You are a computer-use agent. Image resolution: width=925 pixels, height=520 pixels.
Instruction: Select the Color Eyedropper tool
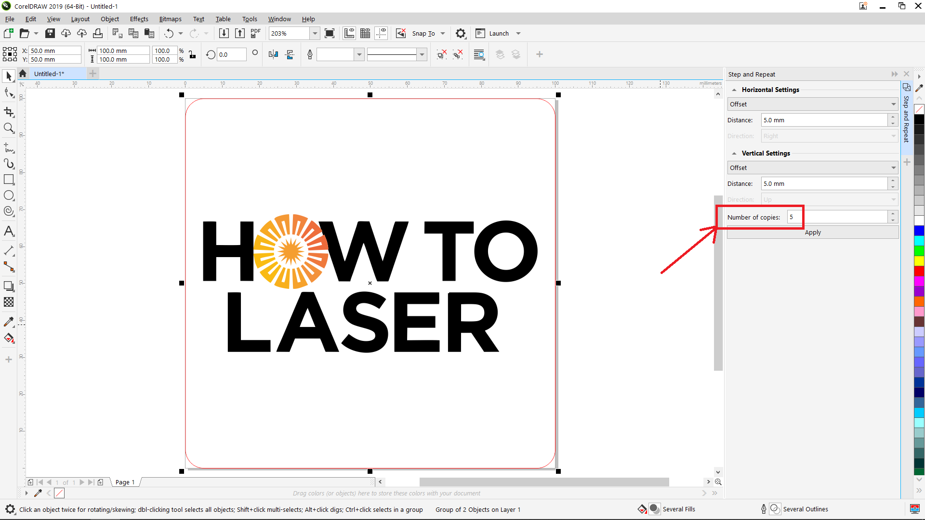click(x=9, y=322)
